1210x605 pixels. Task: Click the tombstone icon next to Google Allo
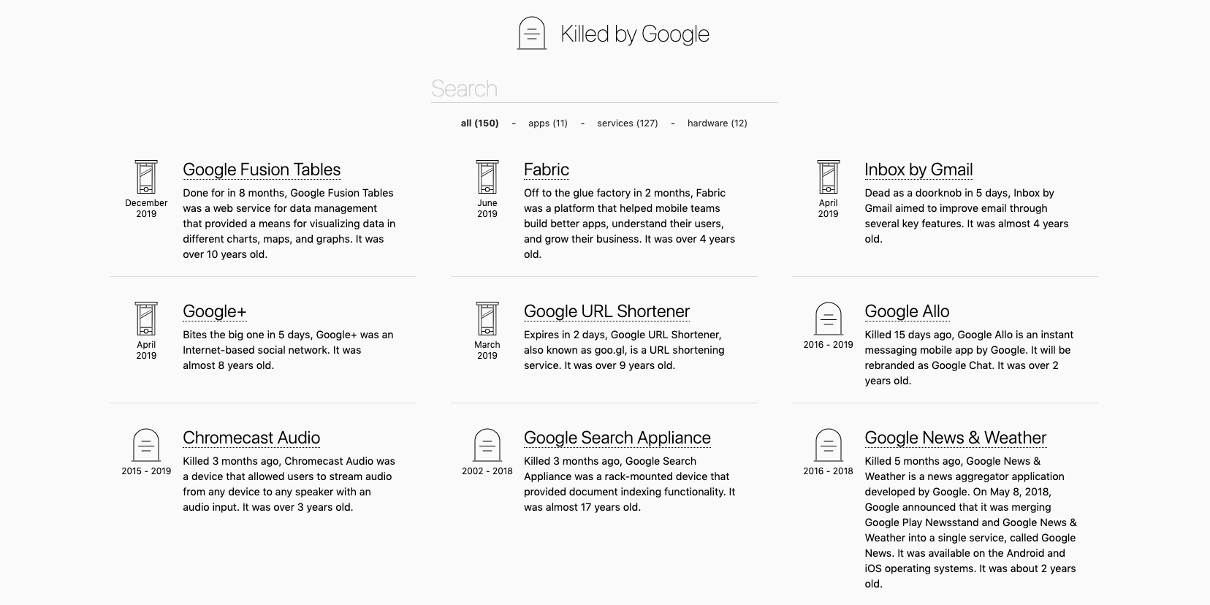point(828,319)
